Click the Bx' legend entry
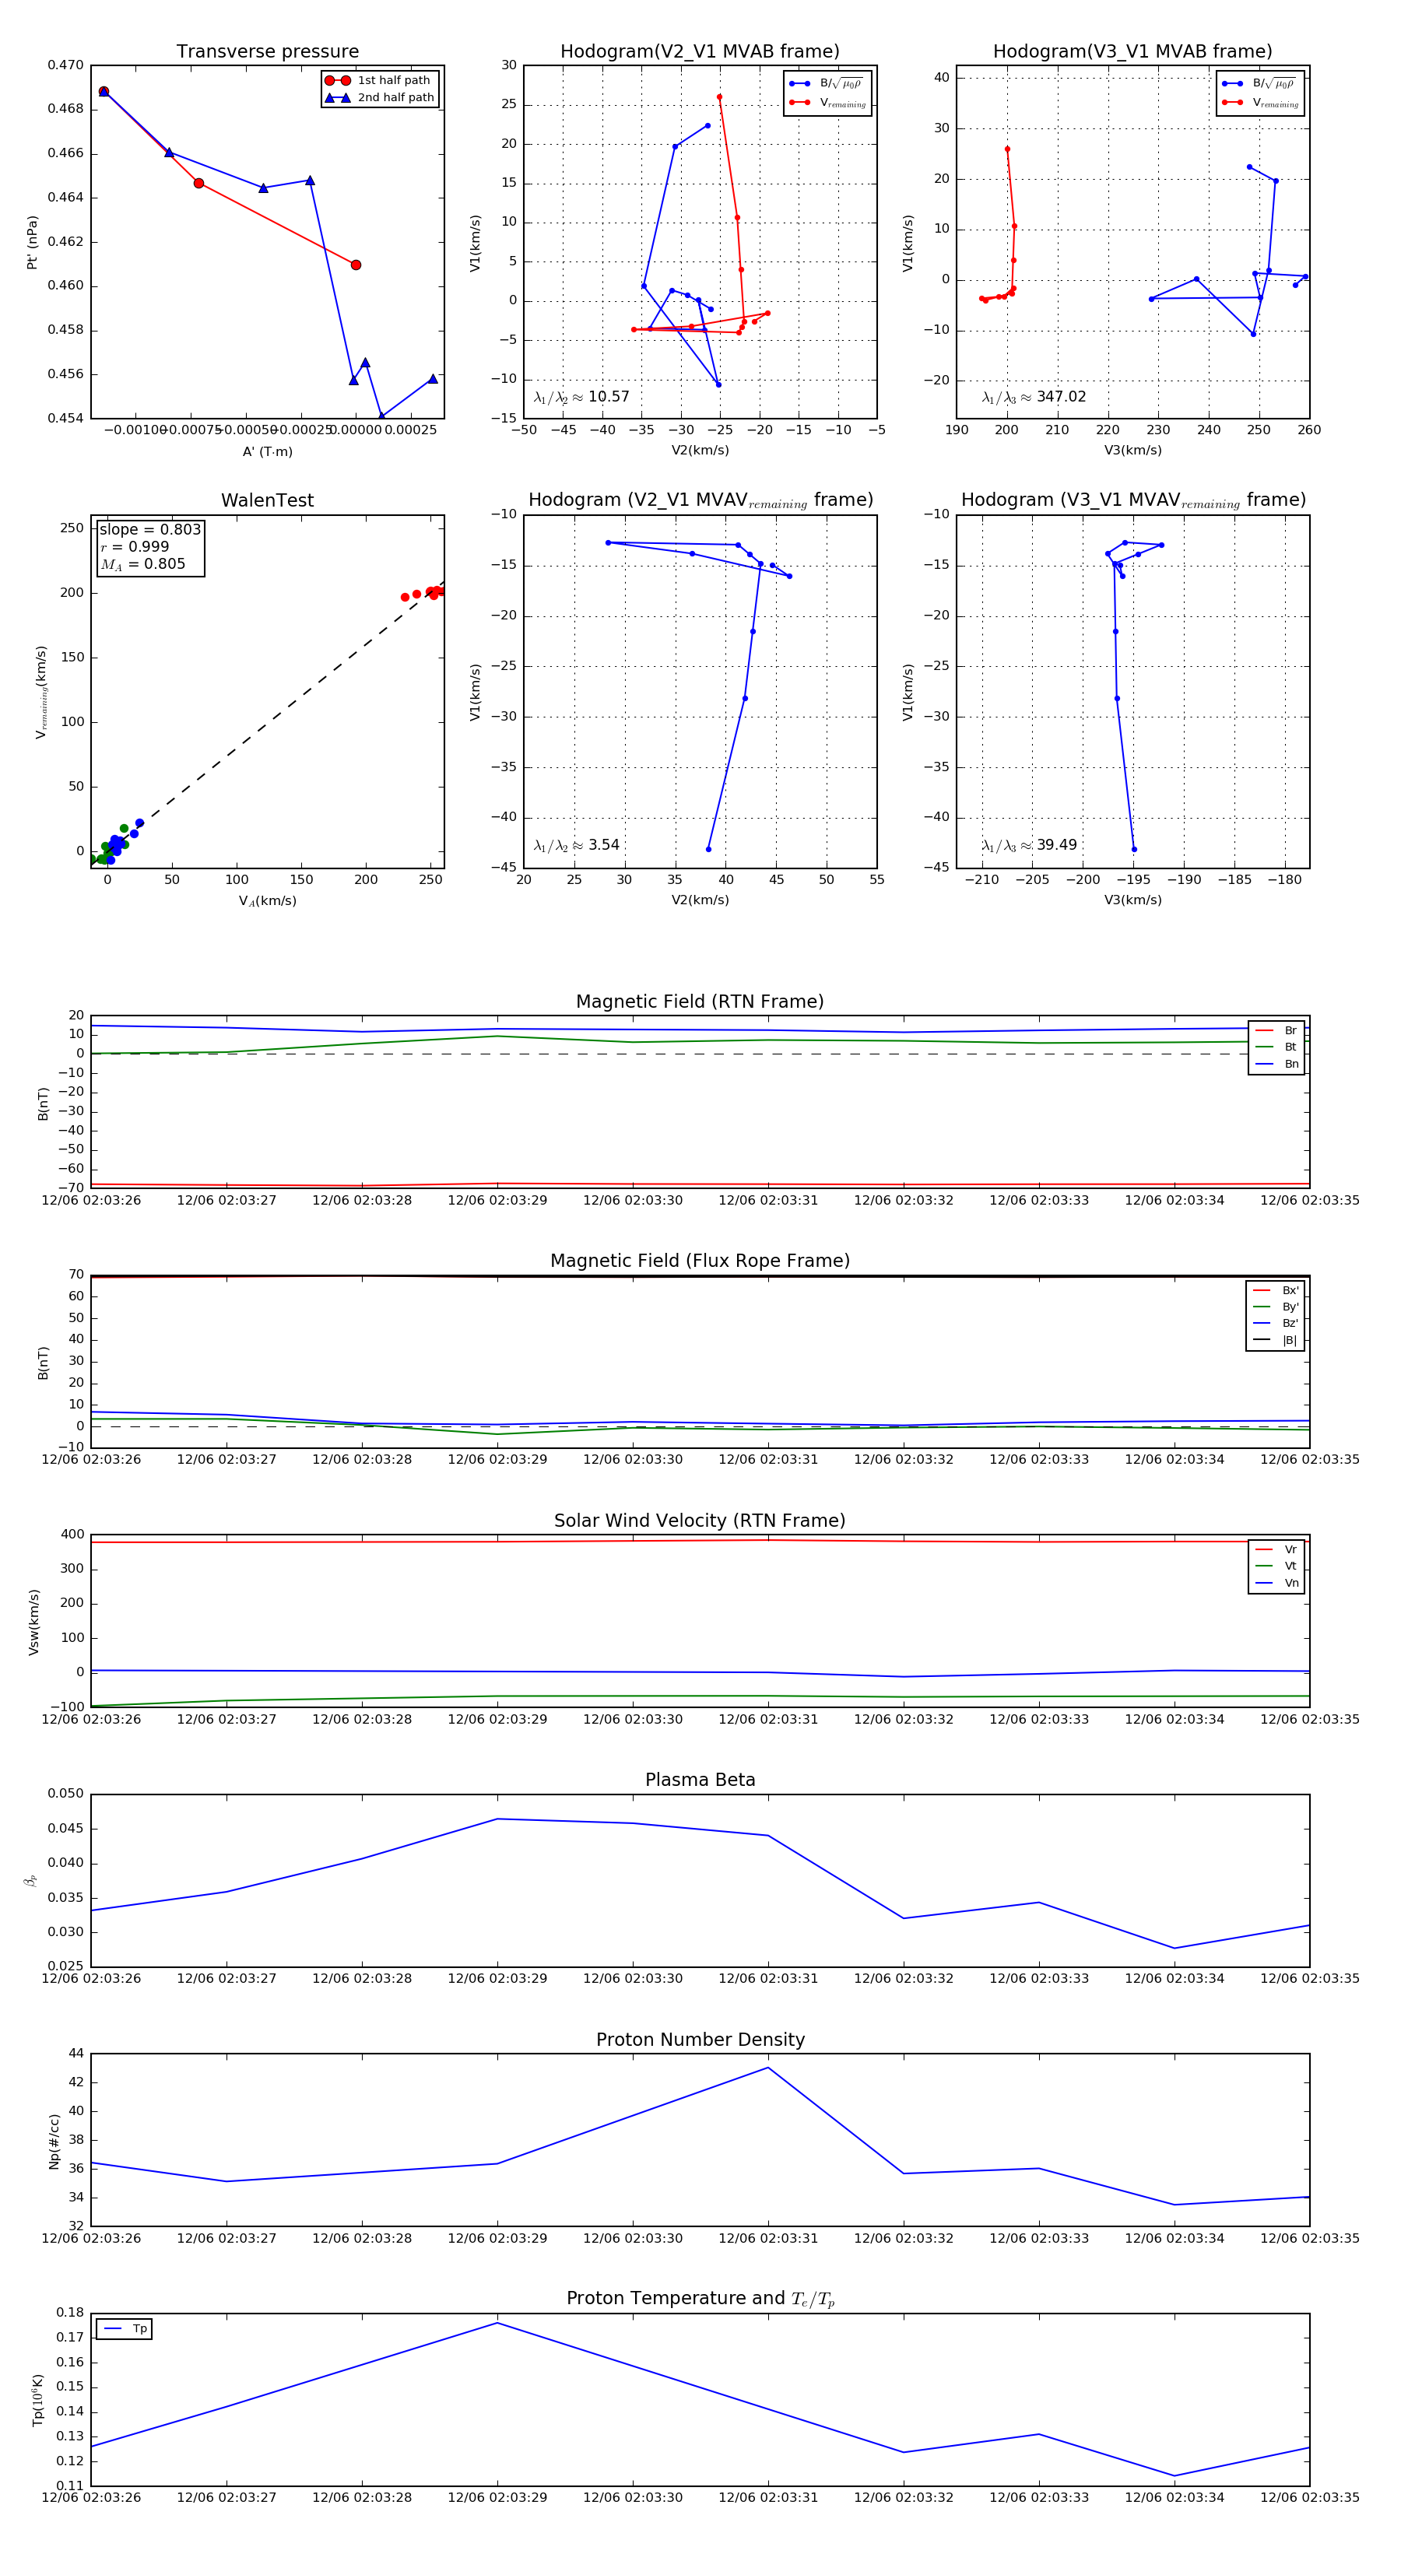 tap(1276, 1290)
